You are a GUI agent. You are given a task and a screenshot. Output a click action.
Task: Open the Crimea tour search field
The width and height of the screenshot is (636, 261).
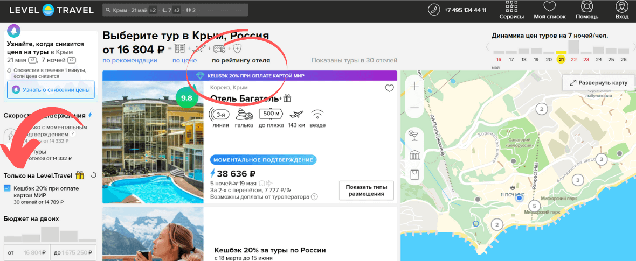[175, 10]
